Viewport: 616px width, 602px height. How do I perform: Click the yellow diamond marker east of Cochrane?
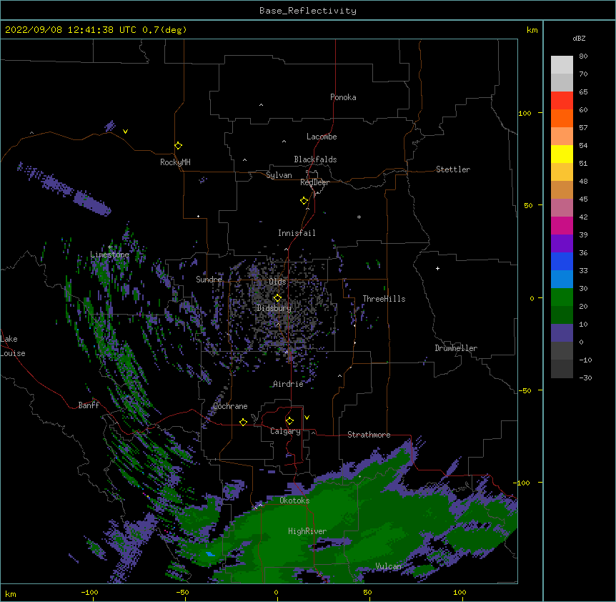(x=243, y=422)
